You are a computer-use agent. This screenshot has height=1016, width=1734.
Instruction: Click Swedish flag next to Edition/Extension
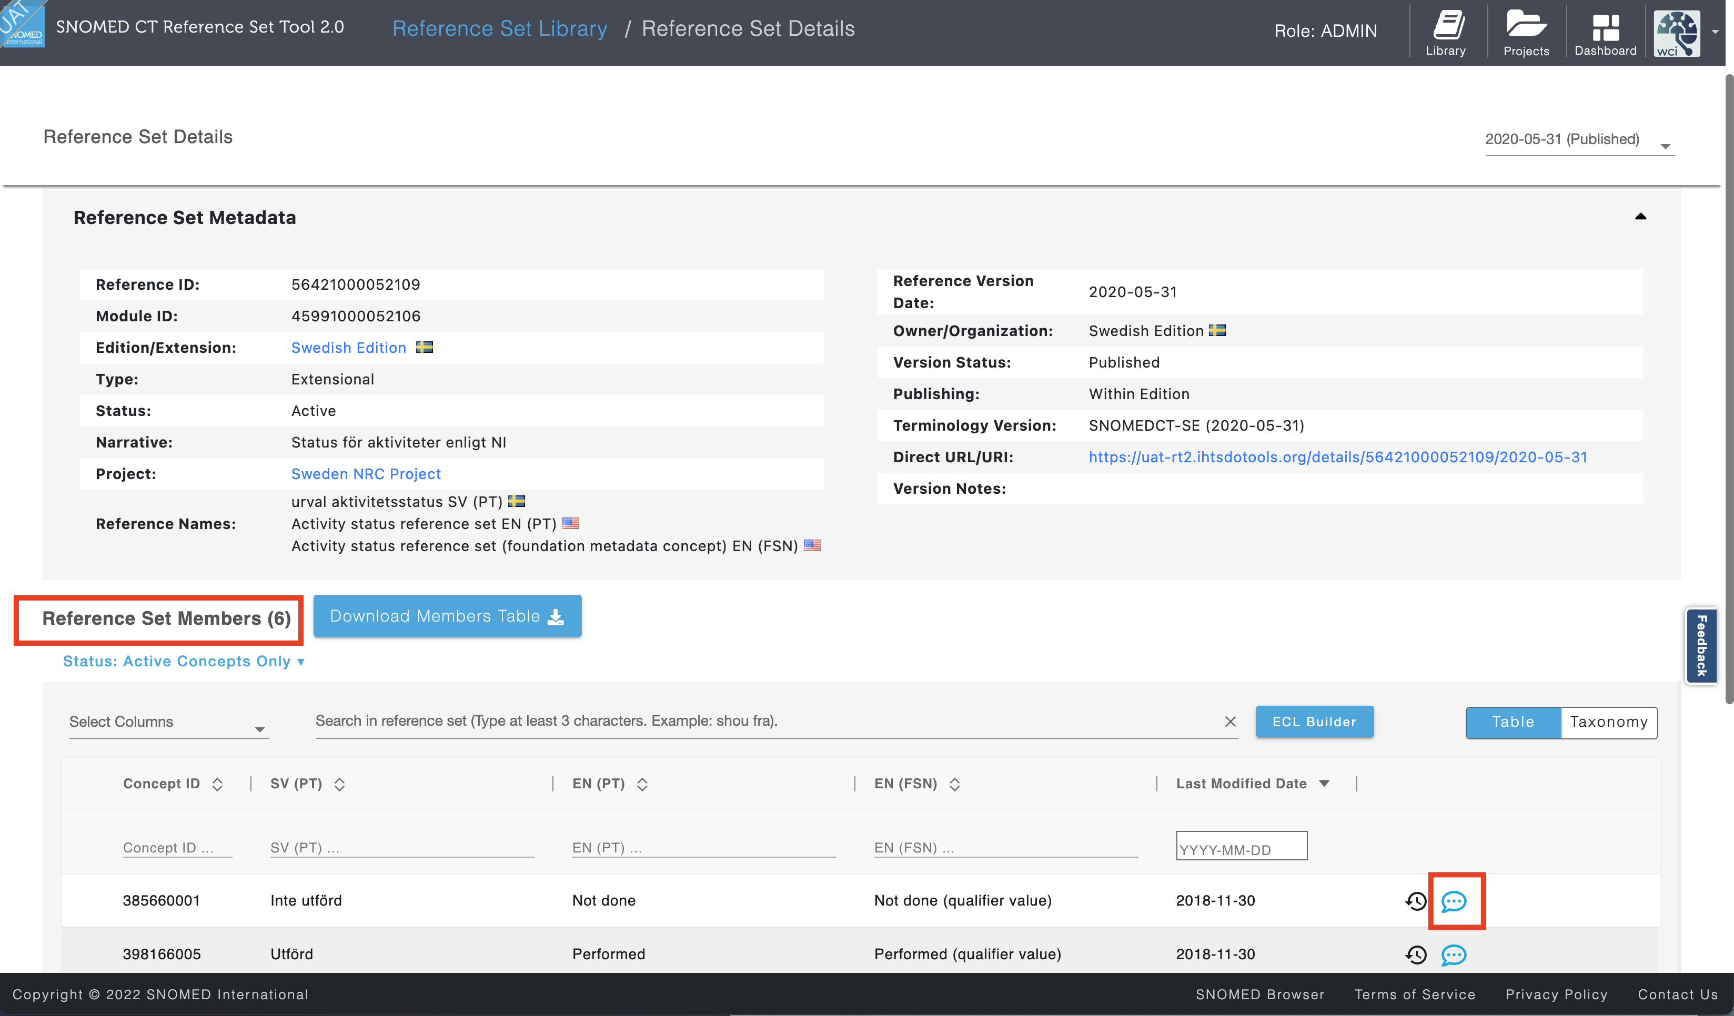click(425, 347)
